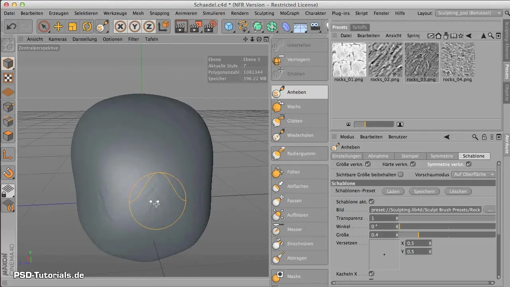Render the active view

click(181, 27)
